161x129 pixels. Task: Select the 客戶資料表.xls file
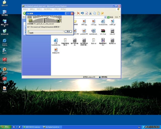75,42
